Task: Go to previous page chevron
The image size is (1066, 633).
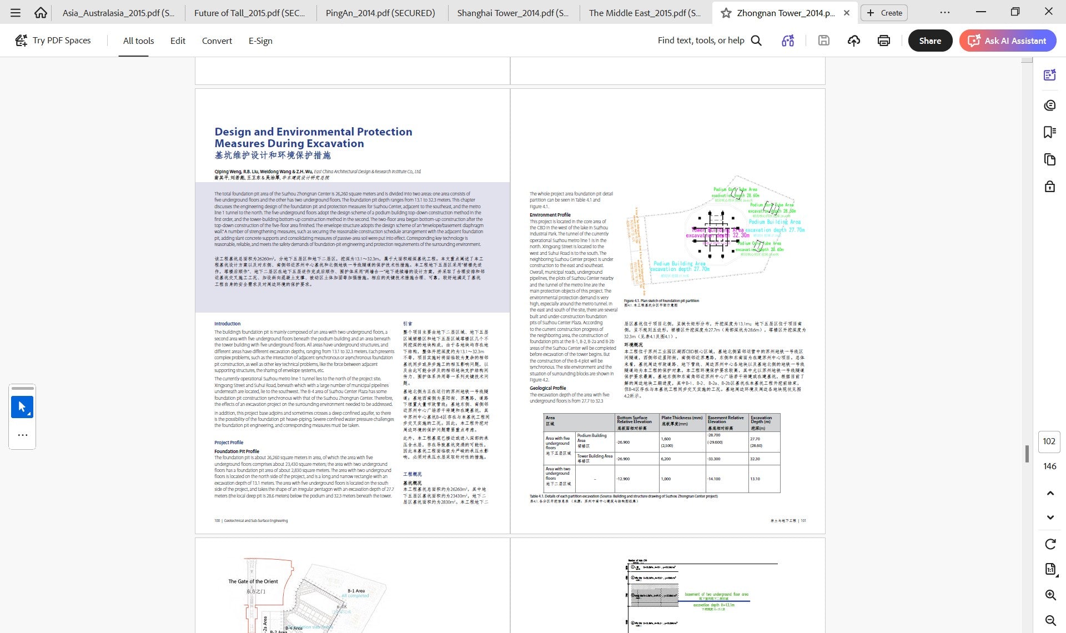Action: 1050,493
